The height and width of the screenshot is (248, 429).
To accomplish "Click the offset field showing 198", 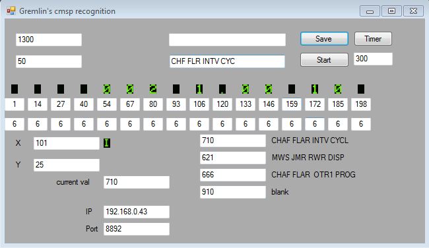I will pyautogui.click(x=361, y=104).
